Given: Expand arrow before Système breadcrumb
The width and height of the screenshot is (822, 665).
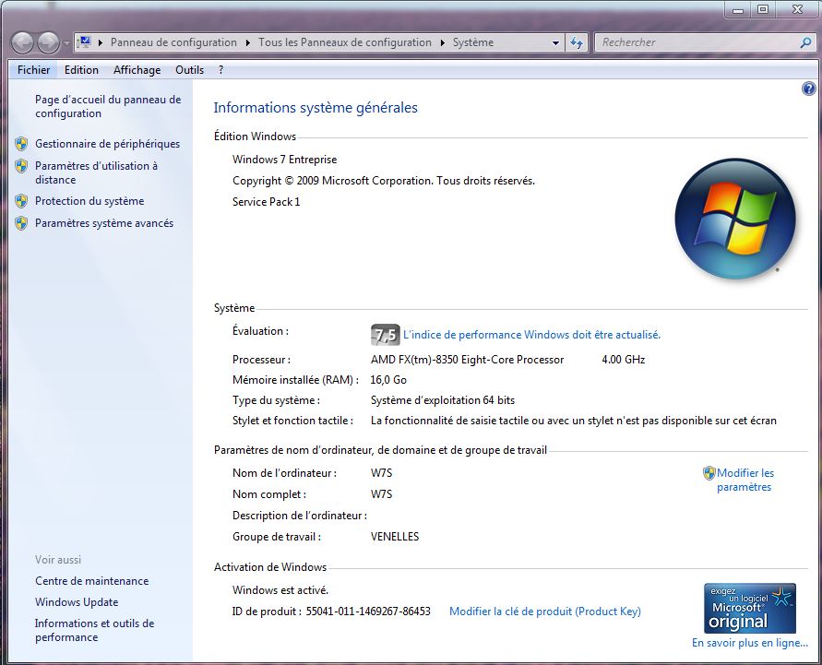Looking at the screenshot, I should (x=443, y=42).
